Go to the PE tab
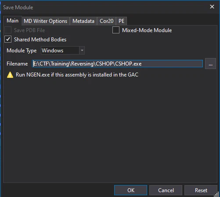 [121, 21]
